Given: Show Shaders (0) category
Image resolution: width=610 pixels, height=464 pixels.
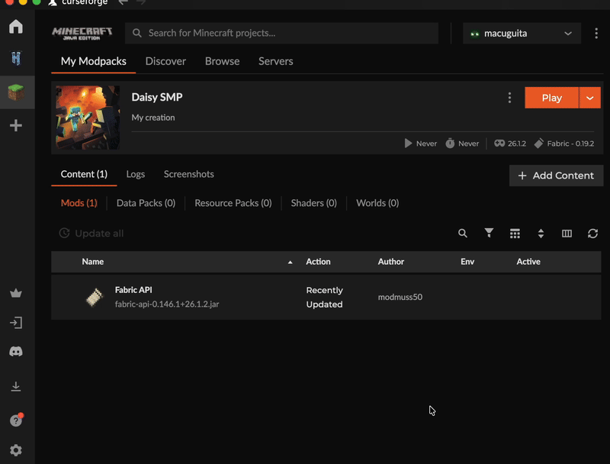Looking at the screenshot, I should point(313,203).
